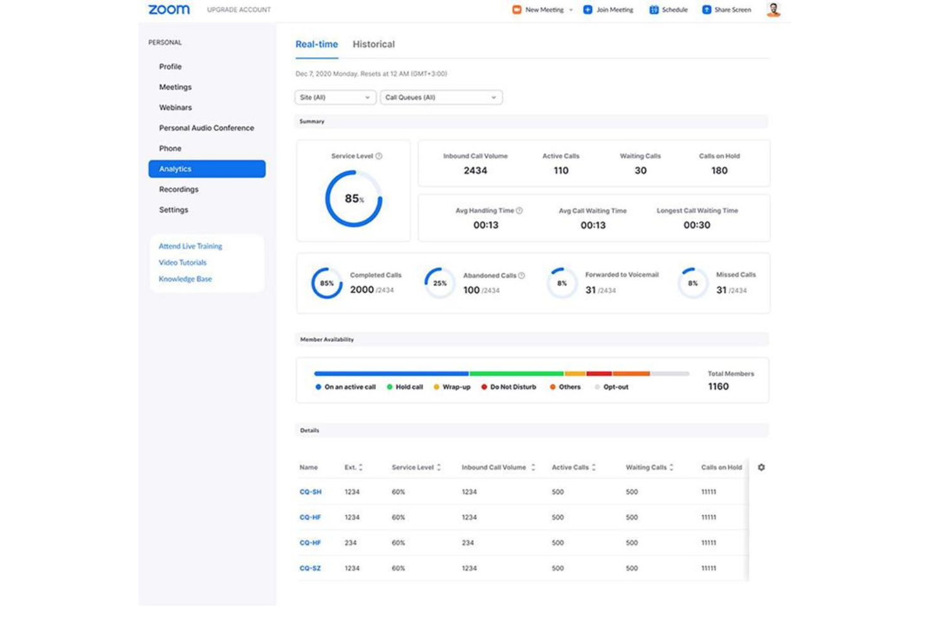Viewport: 929px width, 619px height.
Task: Open the CQ-SZ call queue
Action: [x=310, y=568]
